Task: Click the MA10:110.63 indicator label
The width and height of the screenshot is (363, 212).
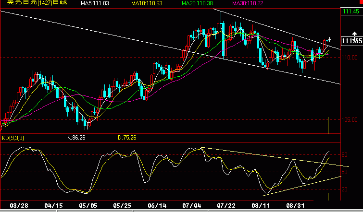Action: [x=147, y=3]
